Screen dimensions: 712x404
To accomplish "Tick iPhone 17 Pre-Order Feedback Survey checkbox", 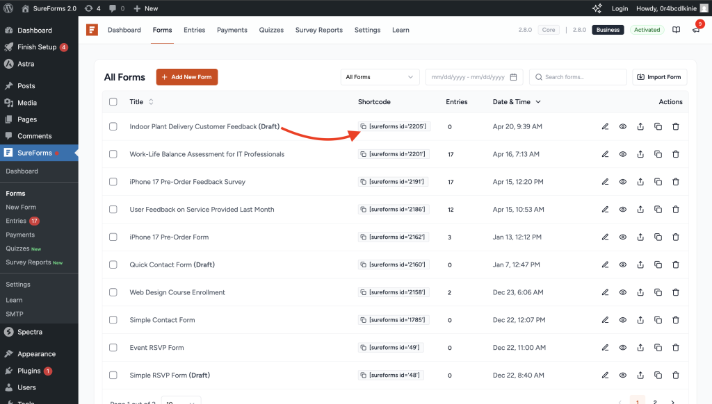I will point(113,182).
